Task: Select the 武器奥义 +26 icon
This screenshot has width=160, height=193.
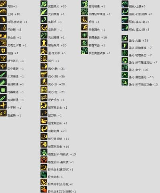Action: (44, 4)
